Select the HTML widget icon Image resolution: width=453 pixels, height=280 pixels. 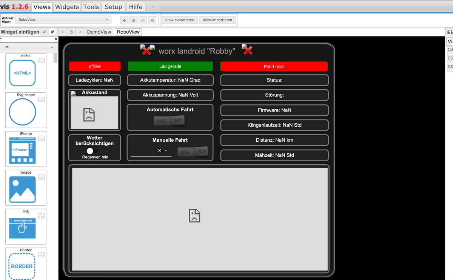pyautogui.click(x=22, y=73)
